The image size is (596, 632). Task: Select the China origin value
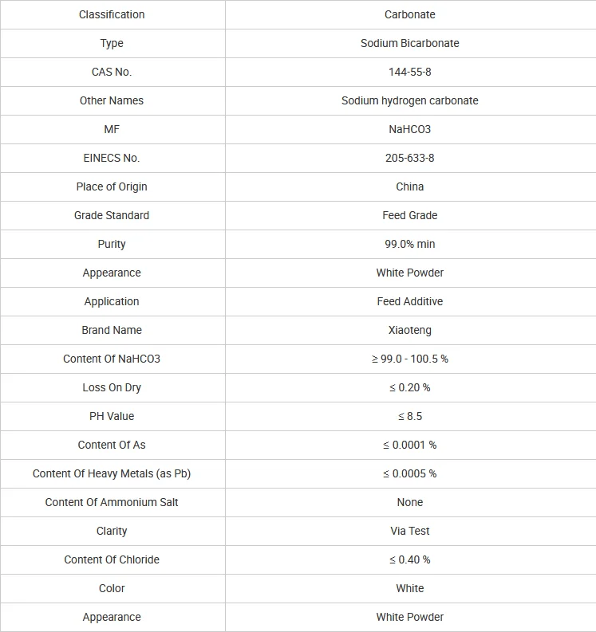409,186
